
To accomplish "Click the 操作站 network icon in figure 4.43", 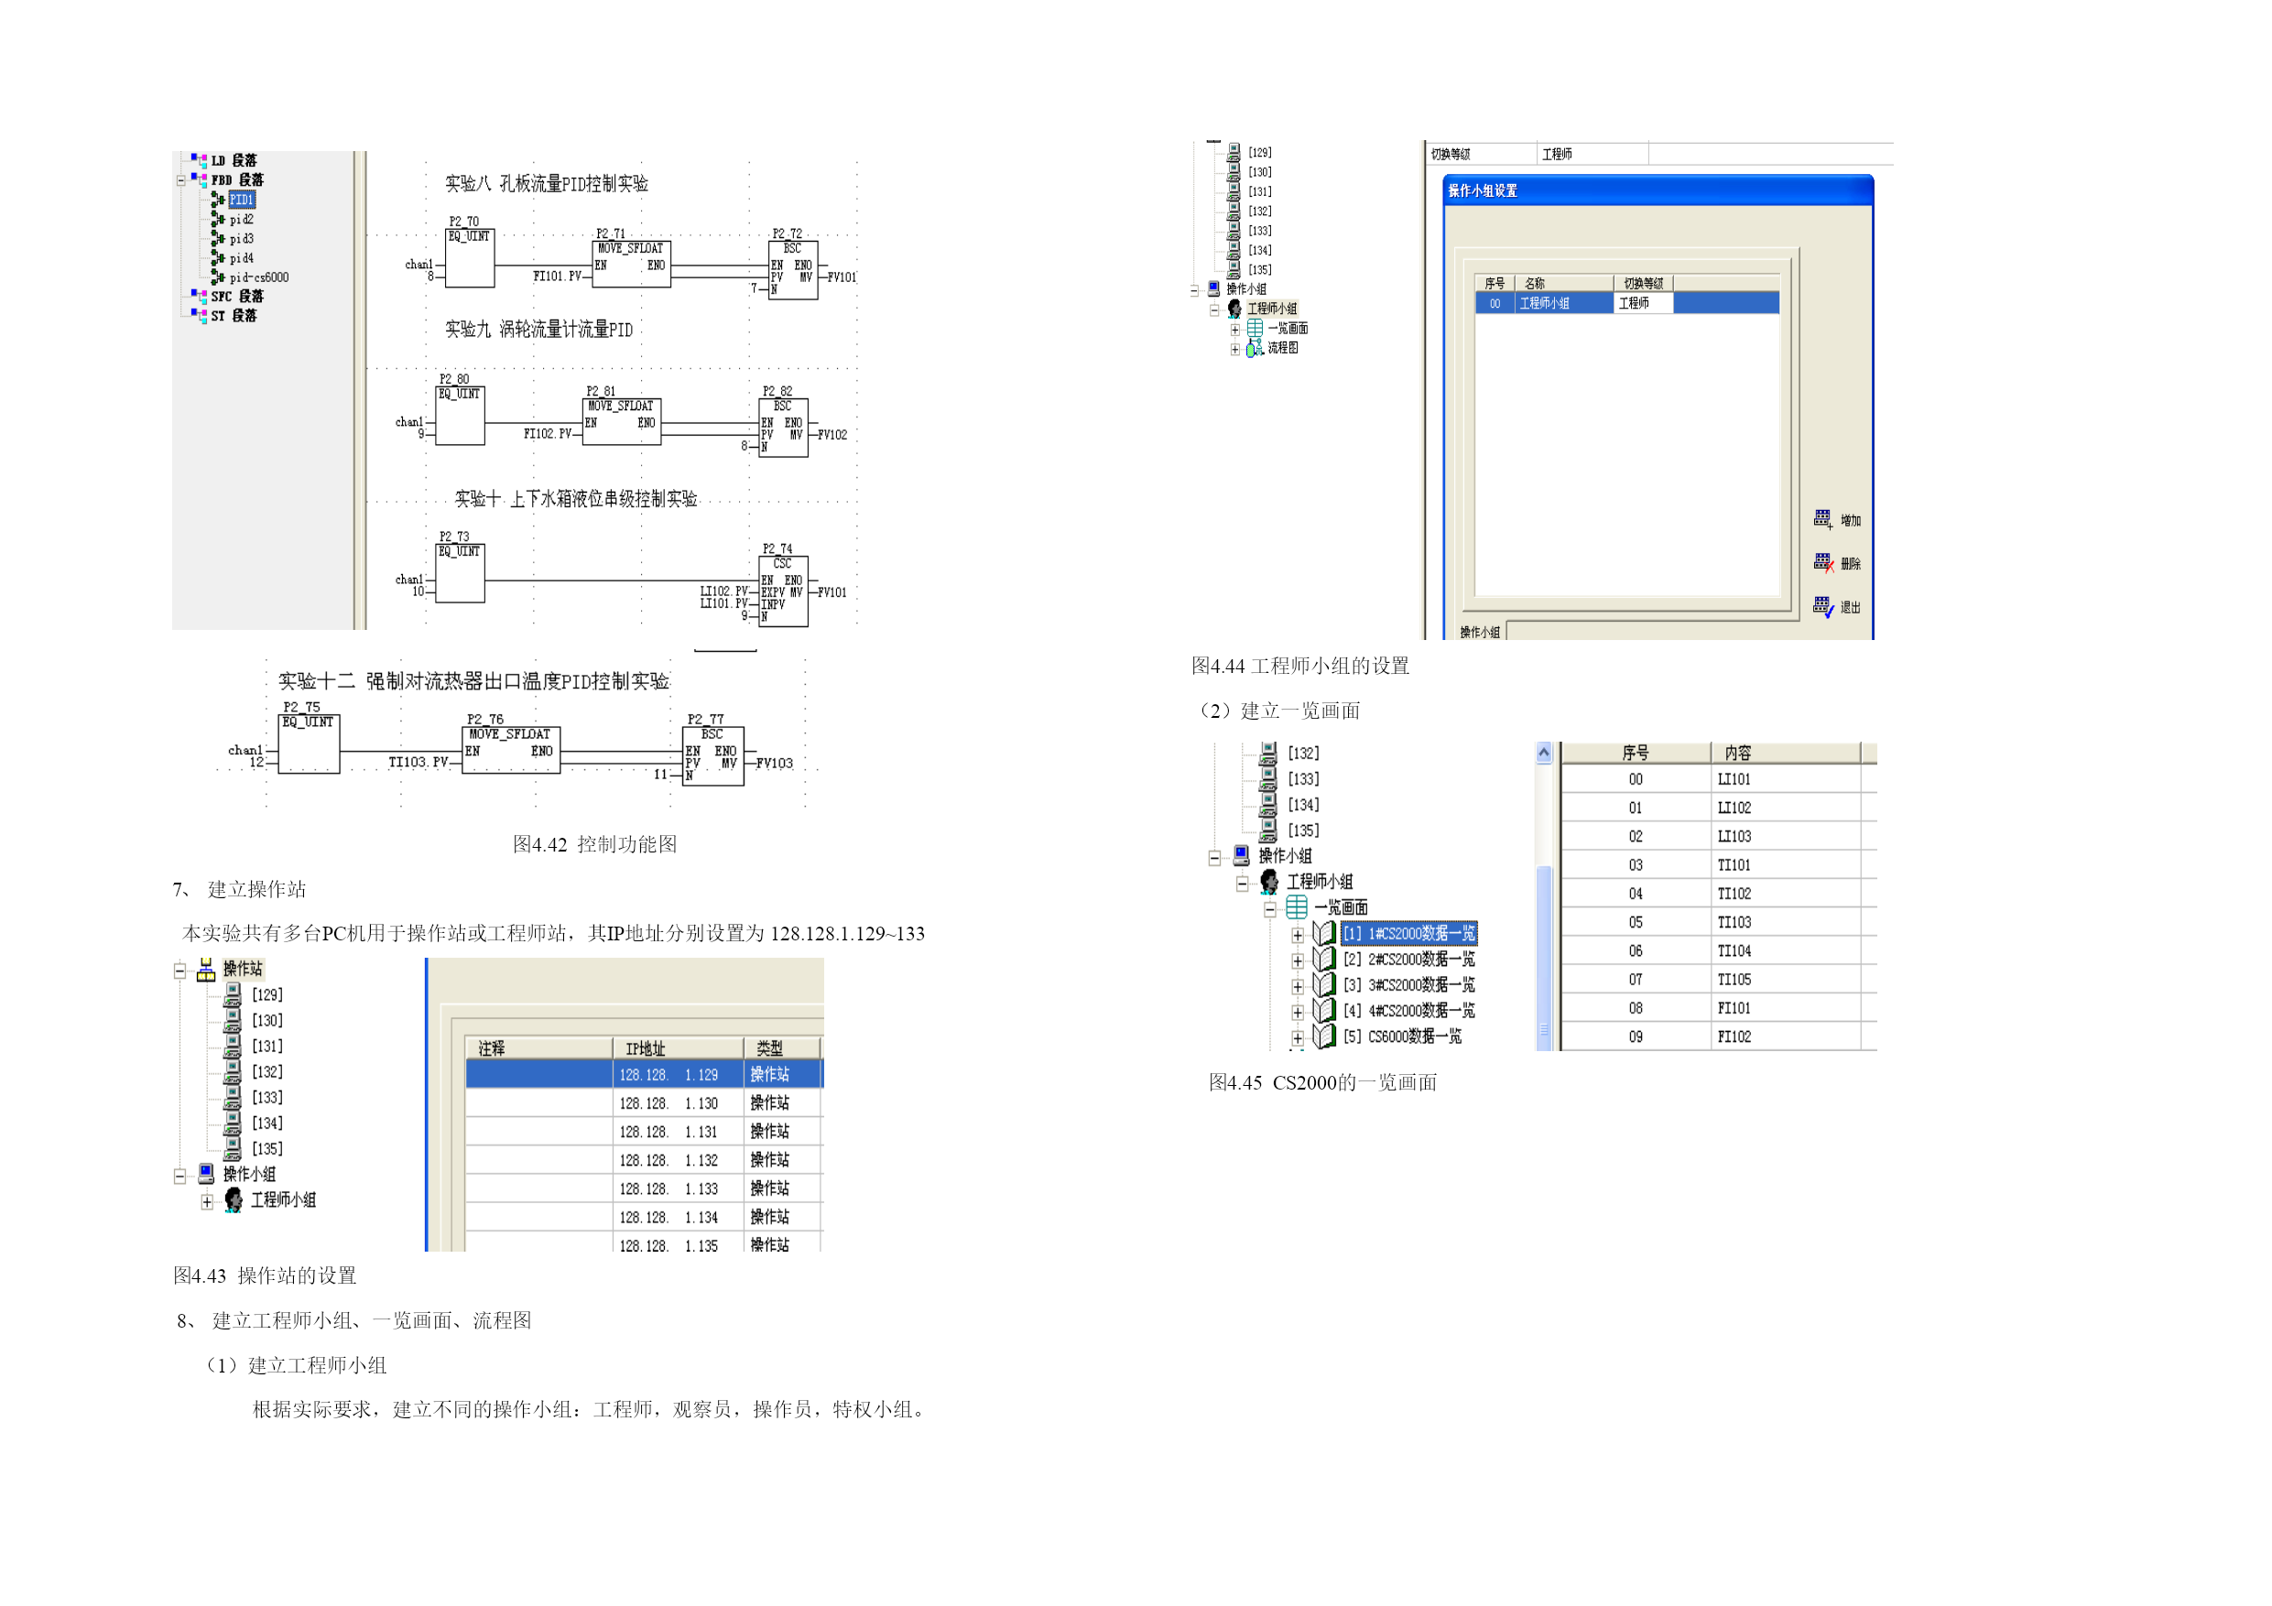I will pos(206,970).
